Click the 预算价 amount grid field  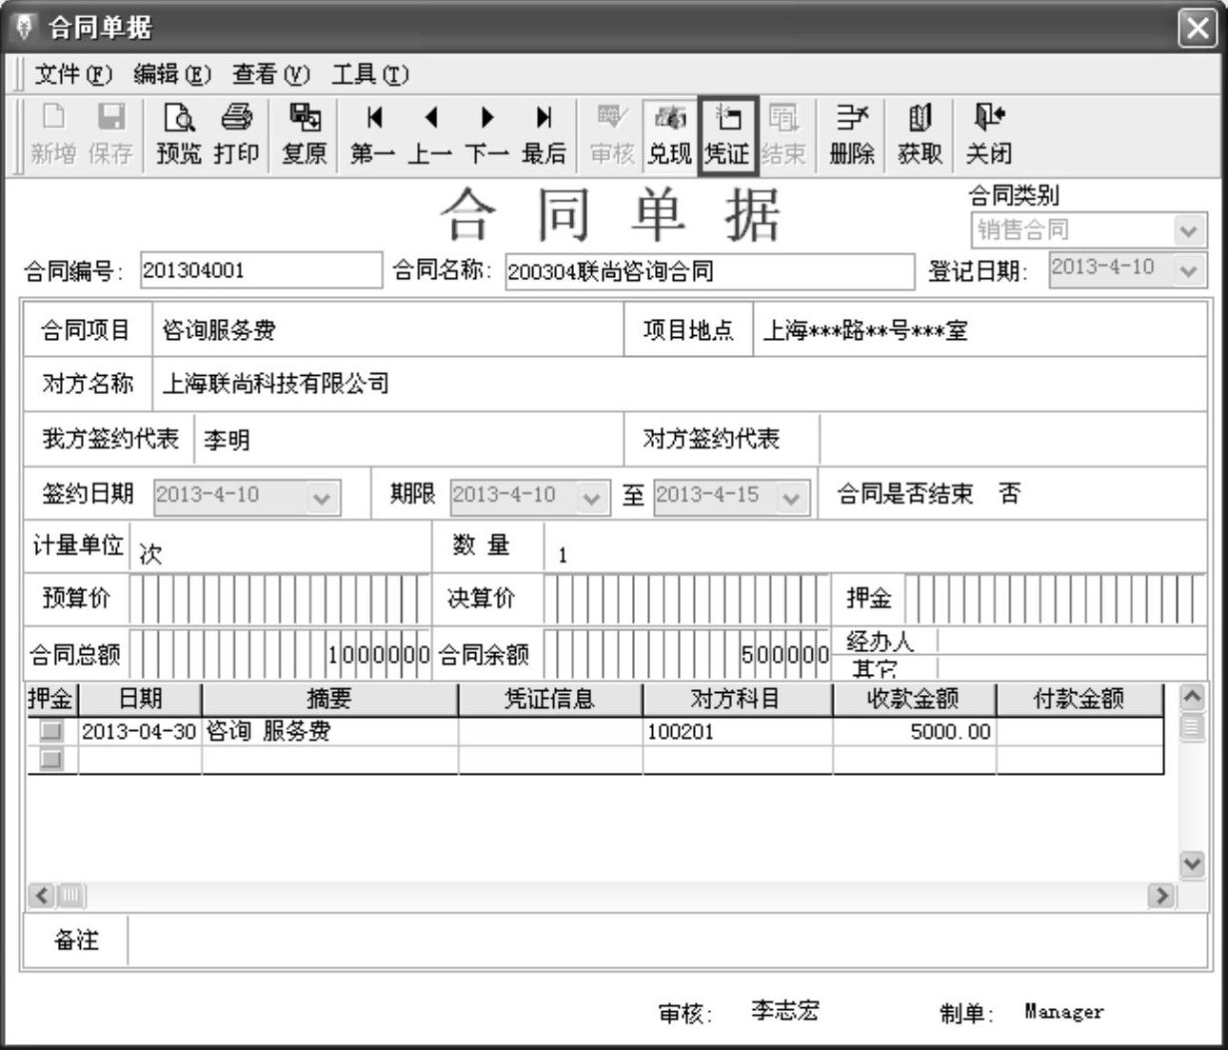pos(280,599)
